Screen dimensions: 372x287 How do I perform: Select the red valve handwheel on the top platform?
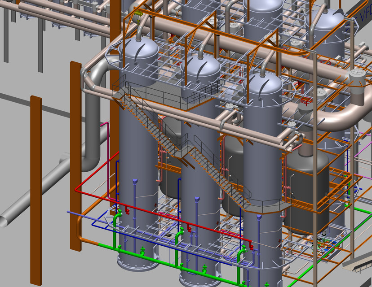point(307,101)
